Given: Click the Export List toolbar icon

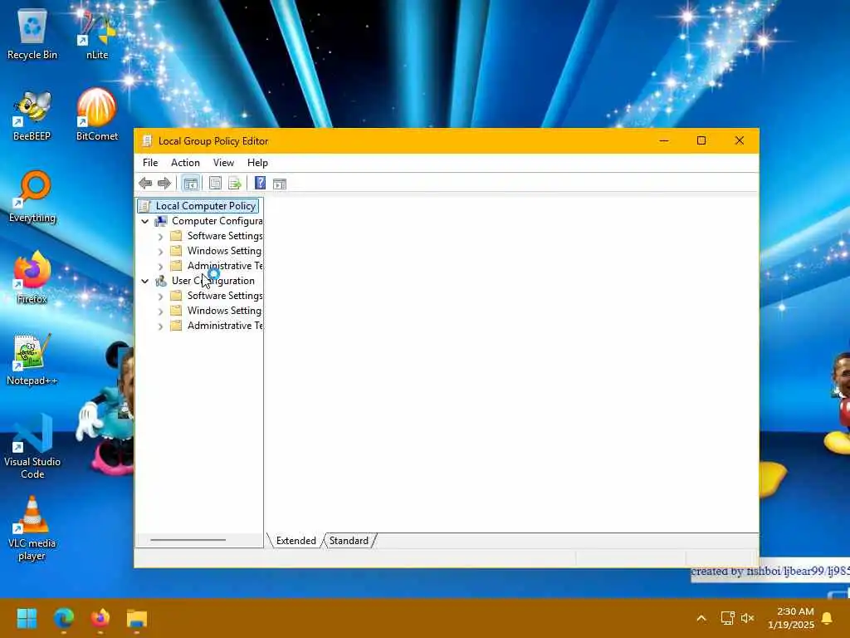Looking at the screenshot, I should point(234,184).
